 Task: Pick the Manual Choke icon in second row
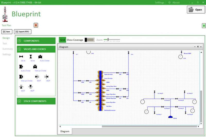tap(35, 67)
